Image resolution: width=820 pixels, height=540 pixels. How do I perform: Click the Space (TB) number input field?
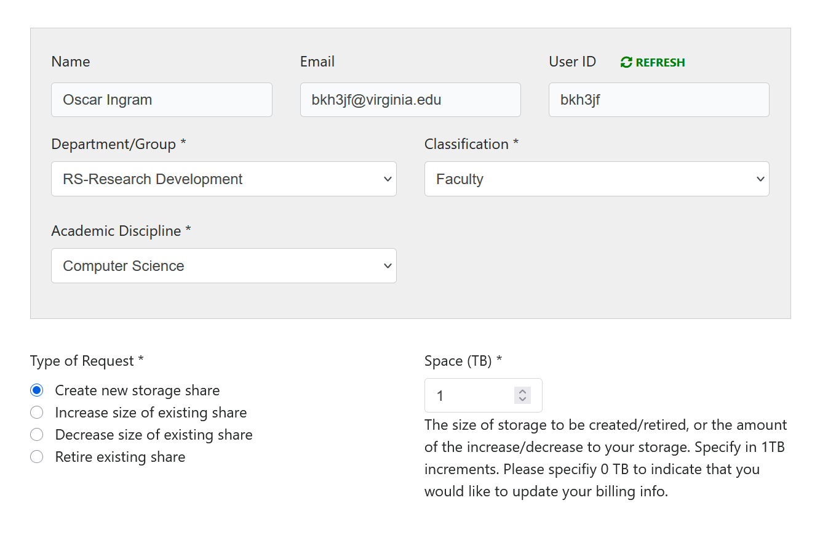pyautogui.click(x=484, y=395)
